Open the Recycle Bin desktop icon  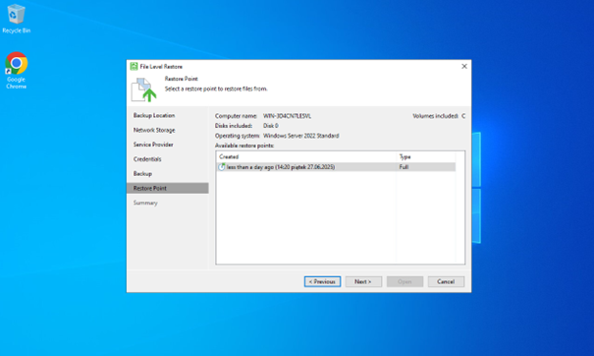pyautogui.click(x=17, y=19)
